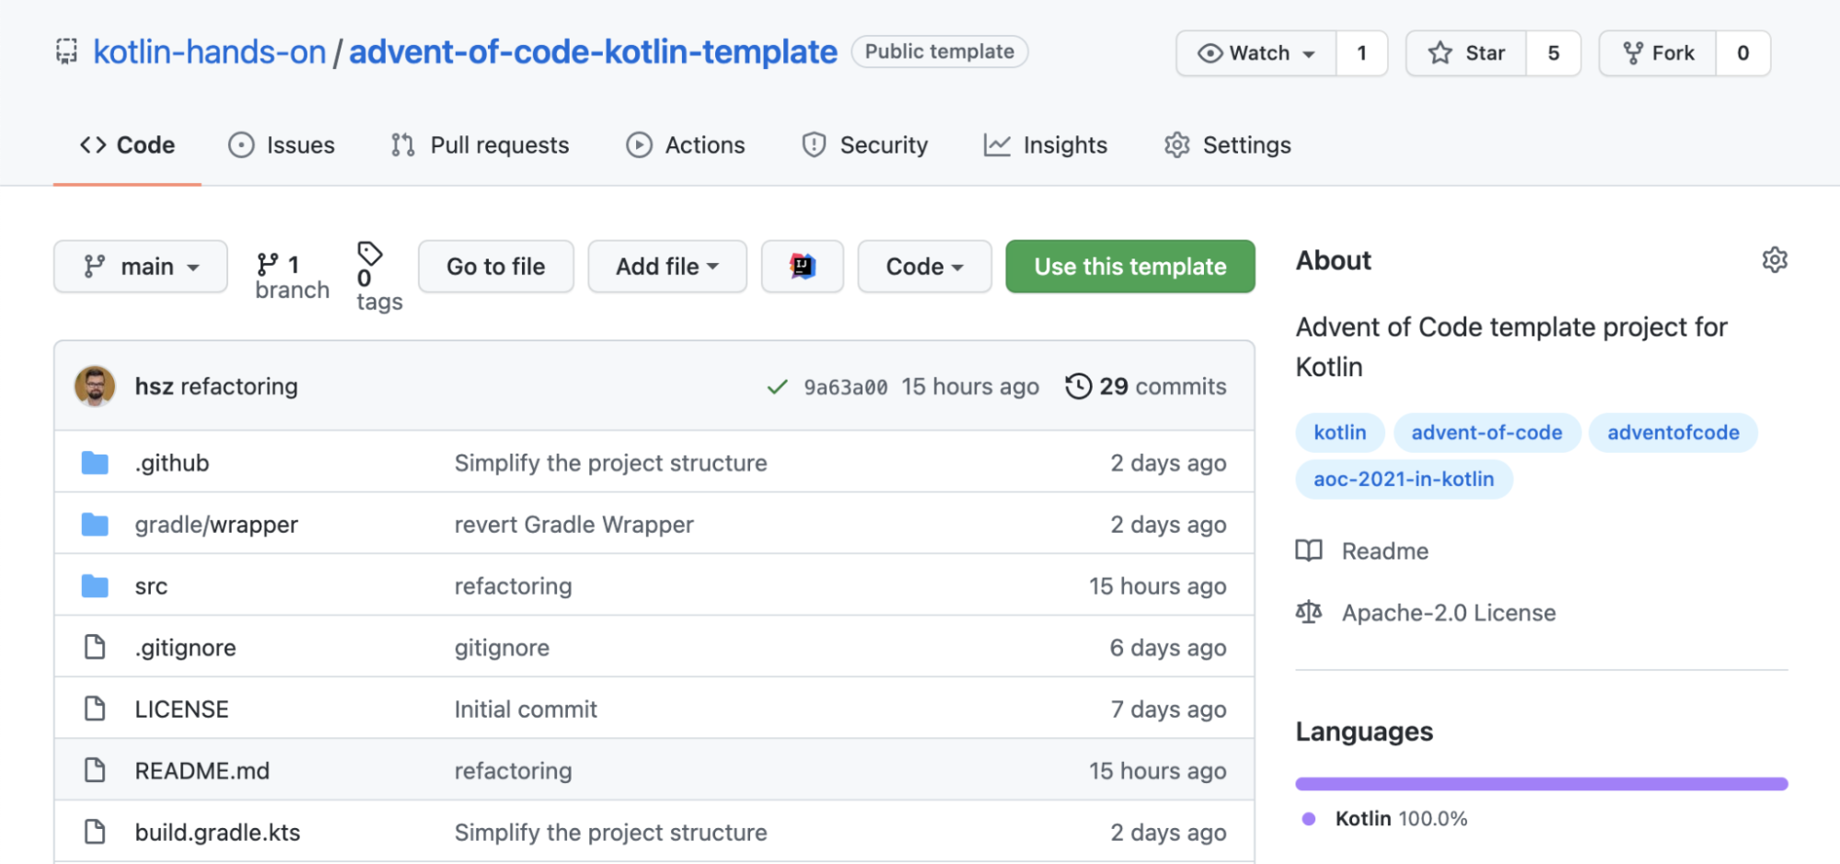Click the .gitignore file icon
Image resolution: width=1840 pixels, height=864 pixels.
click(95, 648)
